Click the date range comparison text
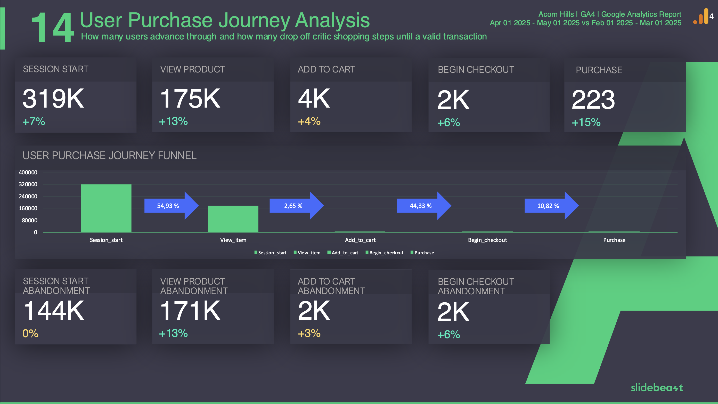 pyautogui.click(x=586, y=23)
